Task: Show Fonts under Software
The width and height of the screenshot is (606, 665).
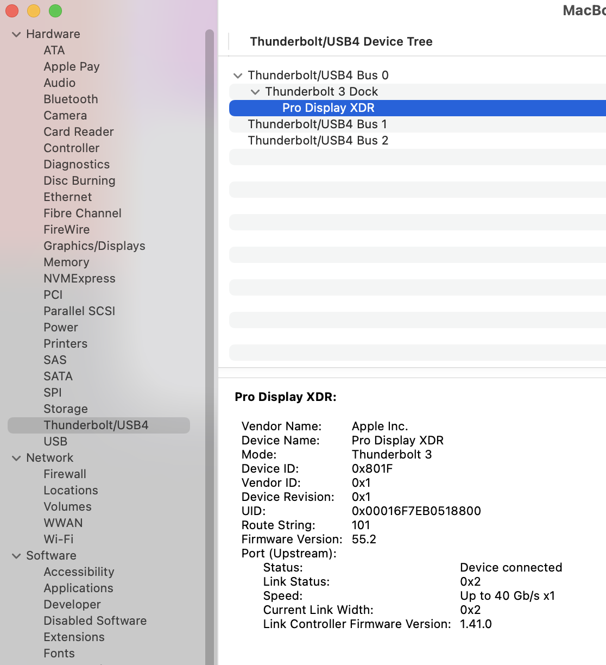Action: 59,654
